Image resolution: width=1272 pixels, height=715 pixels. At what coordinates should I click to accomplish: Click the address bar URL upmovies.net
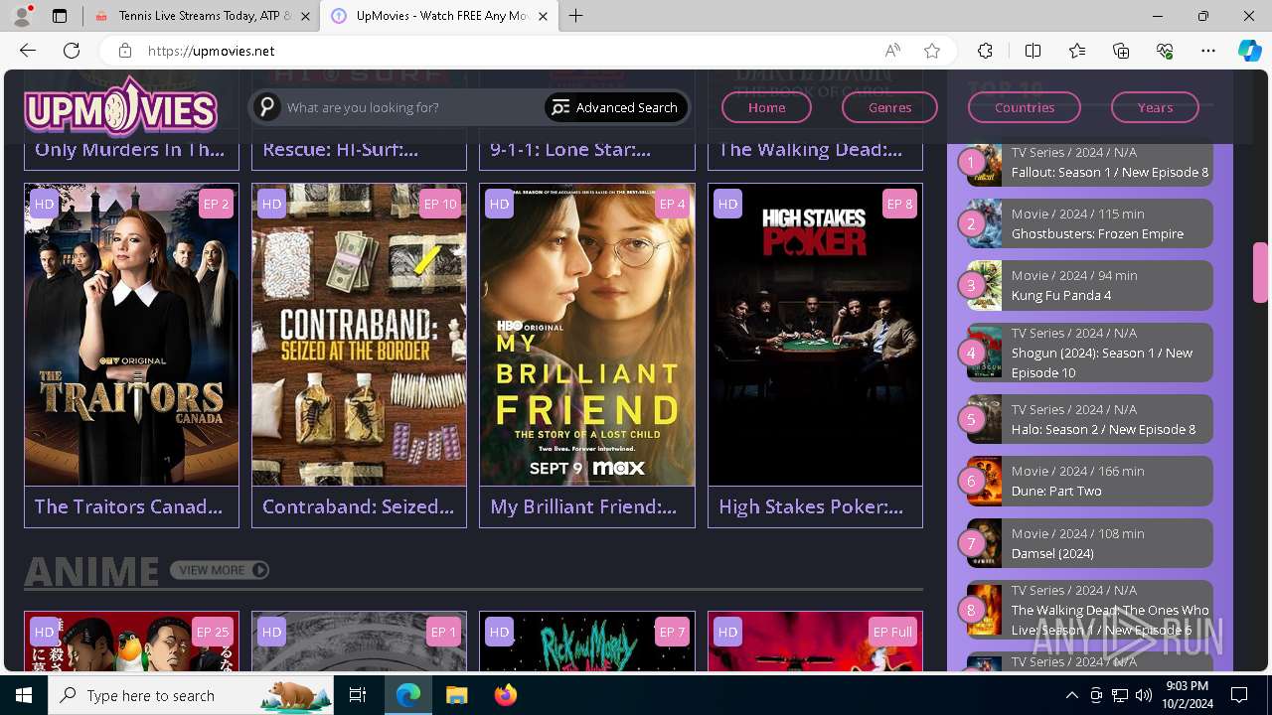tap(212, 51)
